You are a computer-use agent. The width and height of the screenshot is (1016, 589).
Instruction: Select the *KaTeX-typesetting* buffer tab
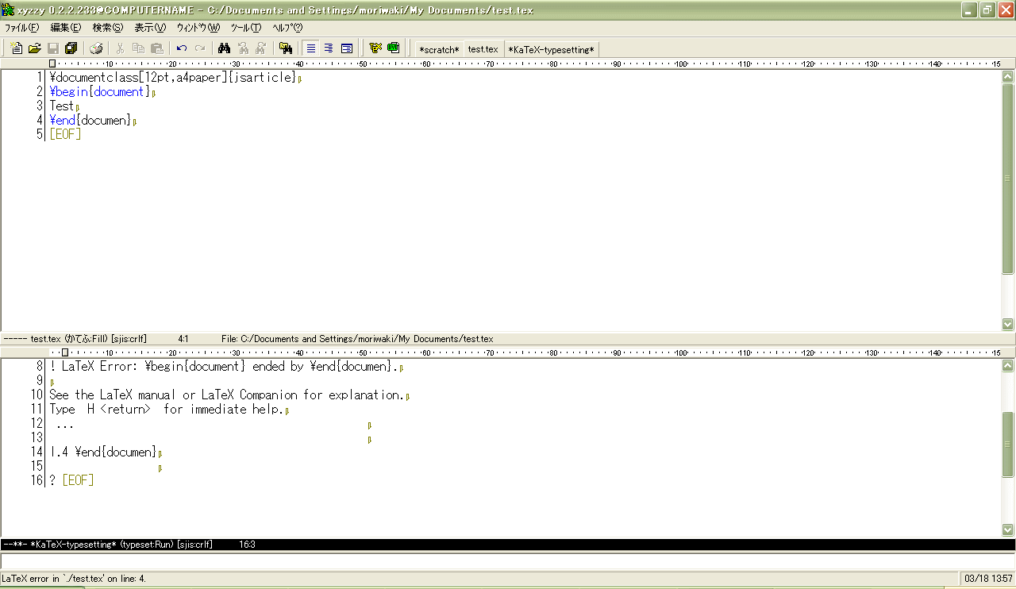[551, 49]
